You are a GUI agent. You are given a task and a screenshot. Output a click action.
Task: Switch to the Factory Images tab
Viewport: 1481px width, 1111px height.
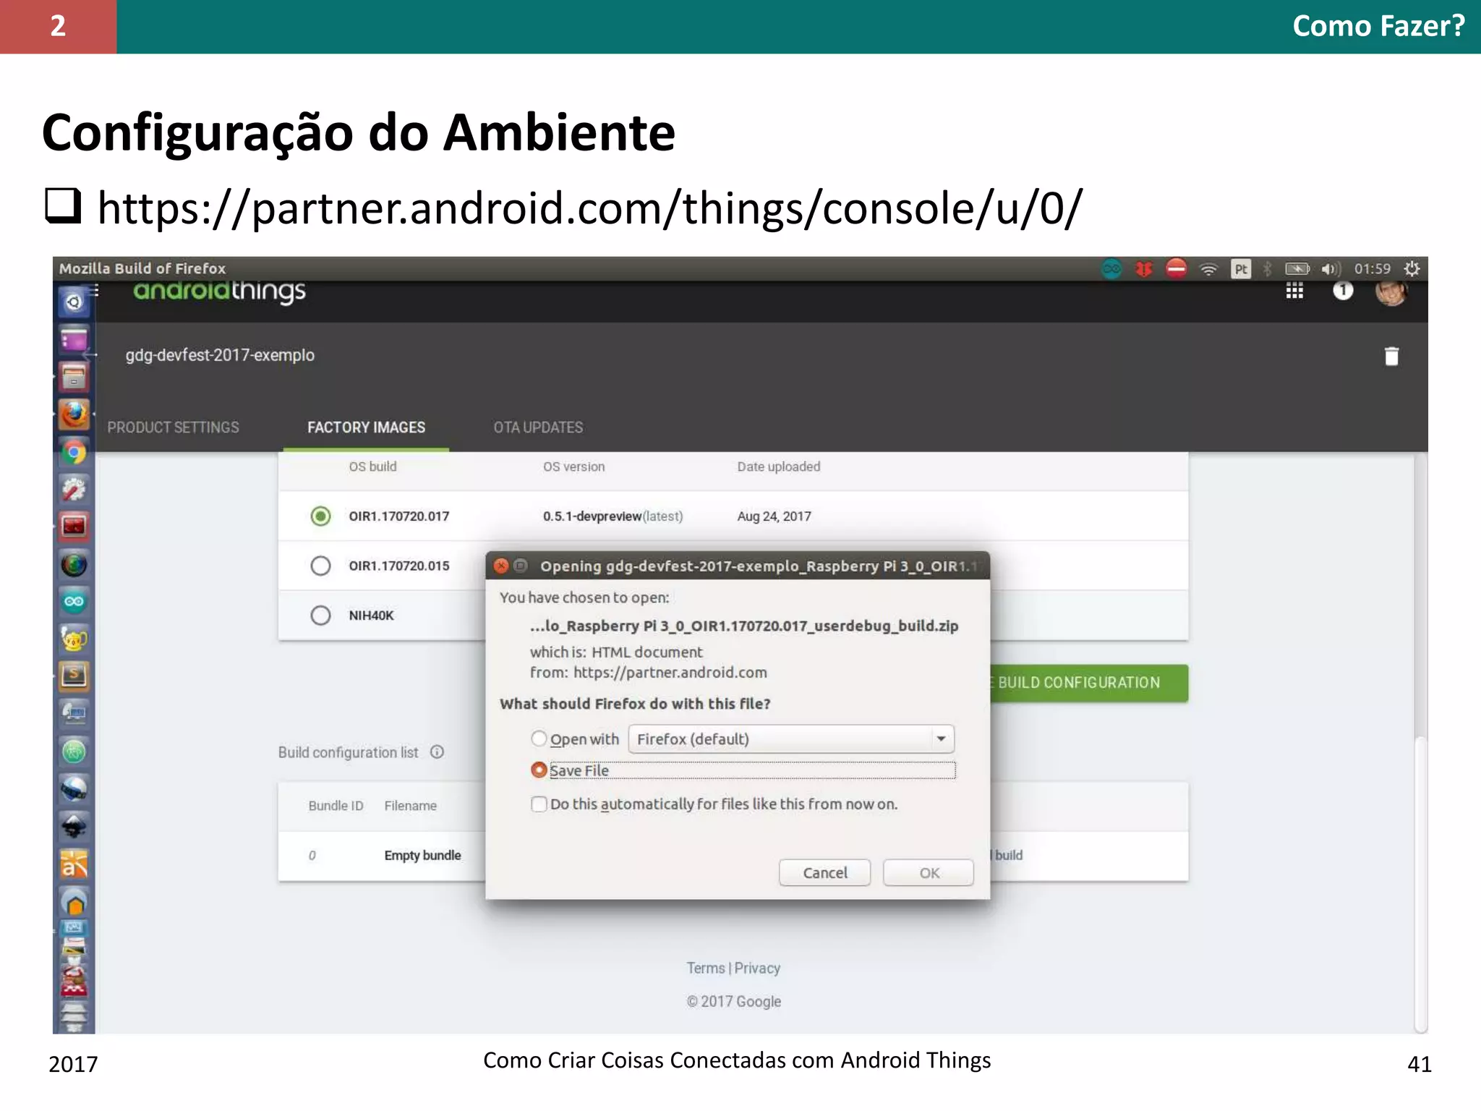coord(366,427)
